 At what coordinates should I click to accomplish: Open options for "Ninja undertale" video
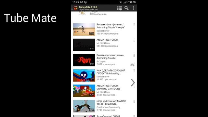(x=134, y=101)
